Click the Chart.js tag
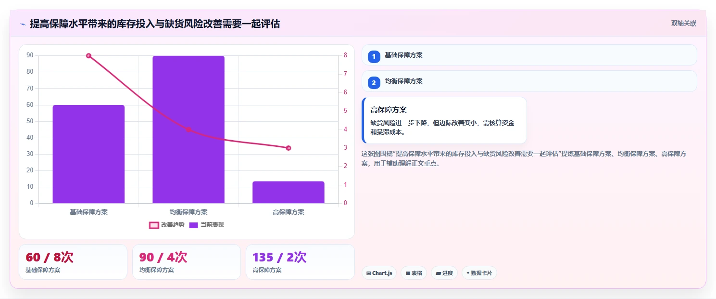 tap(379, 273)
